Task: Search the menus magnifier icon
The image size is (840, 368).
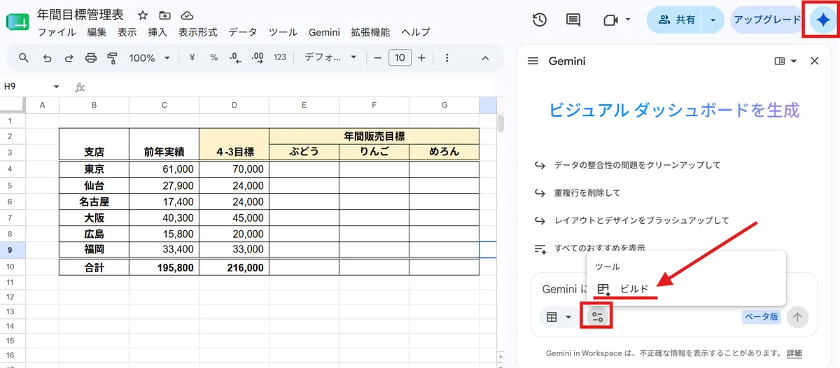Action: tap(24, 58)
